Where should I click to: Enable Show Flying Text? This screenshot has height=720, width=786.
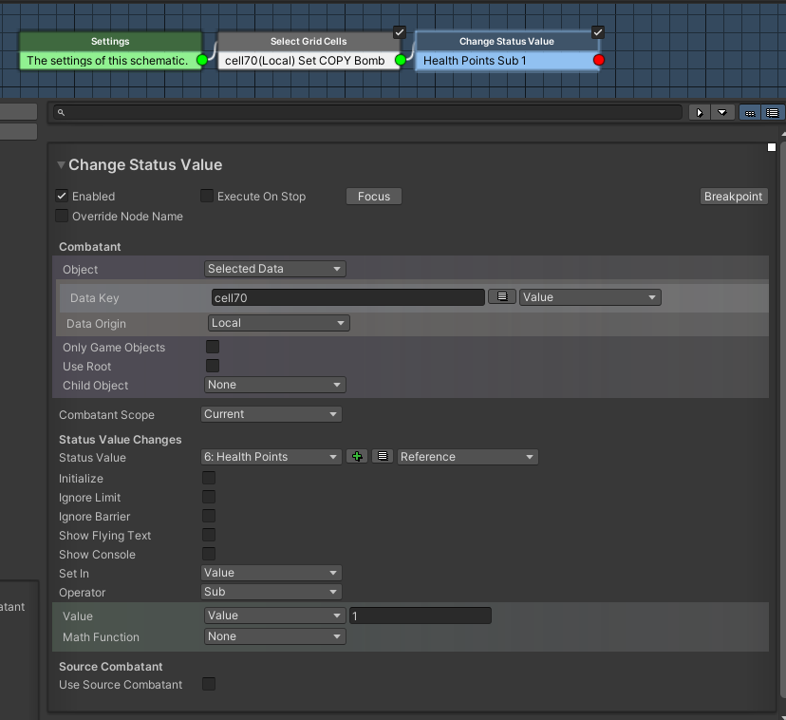click(x=209, y=535)
